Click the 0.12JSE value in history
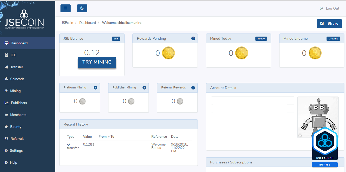Viewport: 346px width, 172px height. pos(89,144)
